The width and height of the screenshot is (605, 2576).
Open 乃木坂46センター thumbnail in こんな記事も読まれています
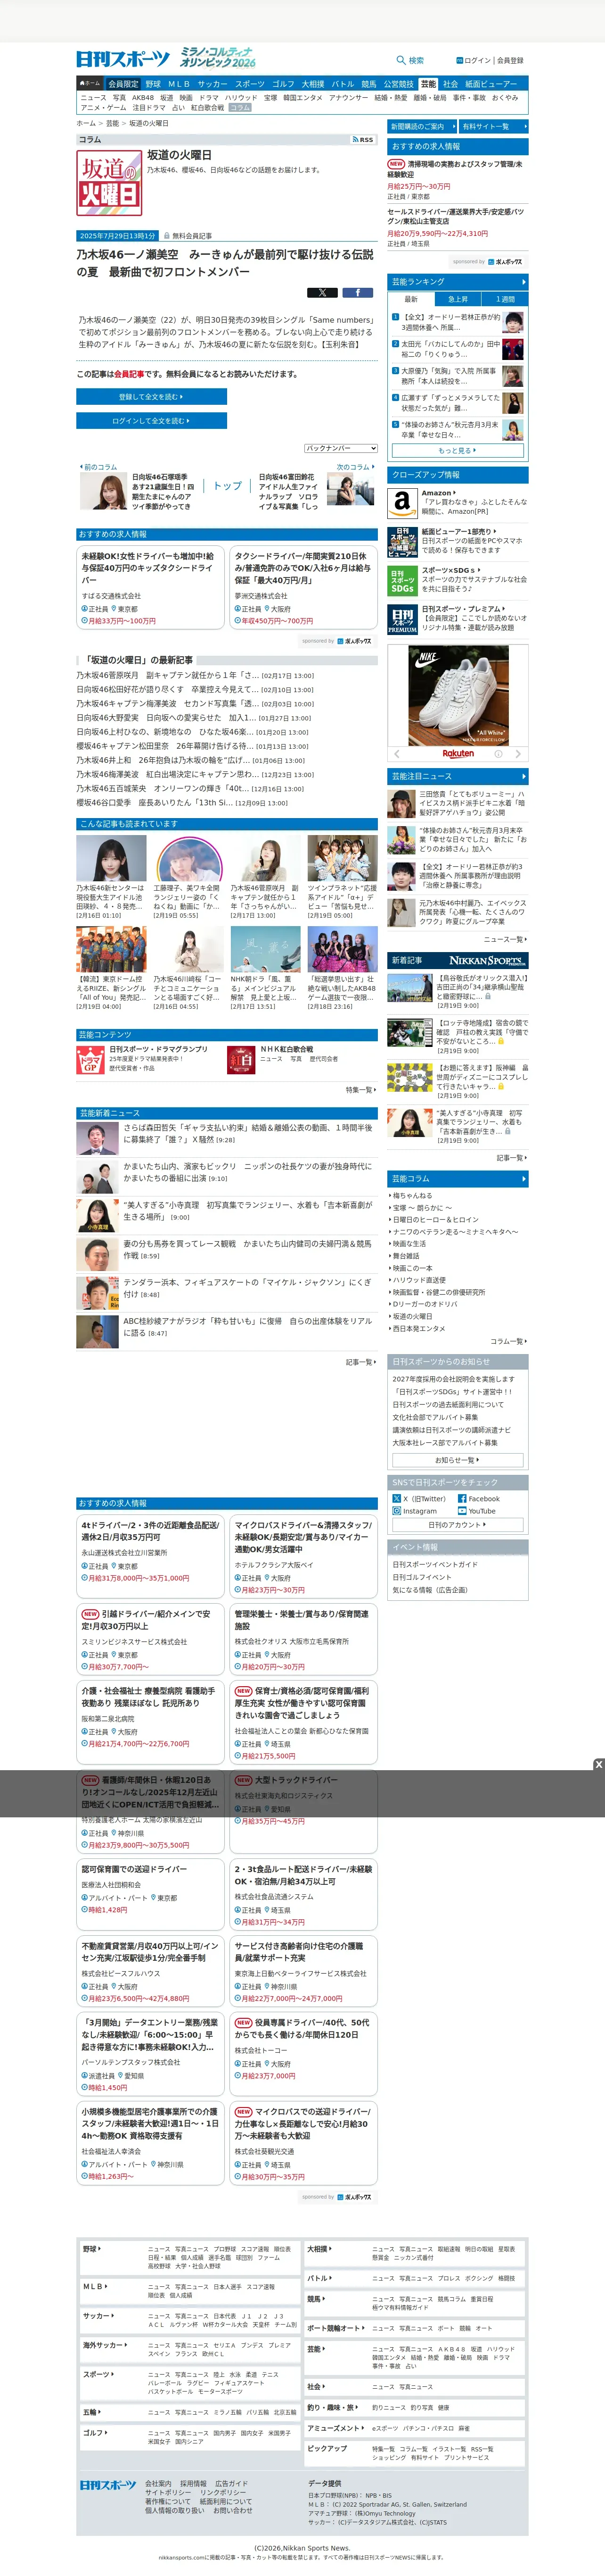click(111, 859)
